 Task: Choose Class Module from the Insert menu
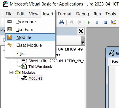coord(30,45)
